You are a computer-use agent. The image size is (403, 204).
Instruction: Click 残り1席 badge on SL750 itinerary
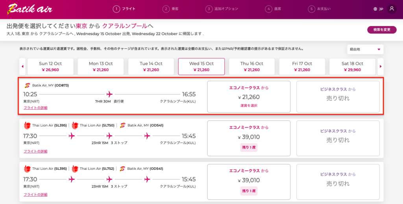249,148
